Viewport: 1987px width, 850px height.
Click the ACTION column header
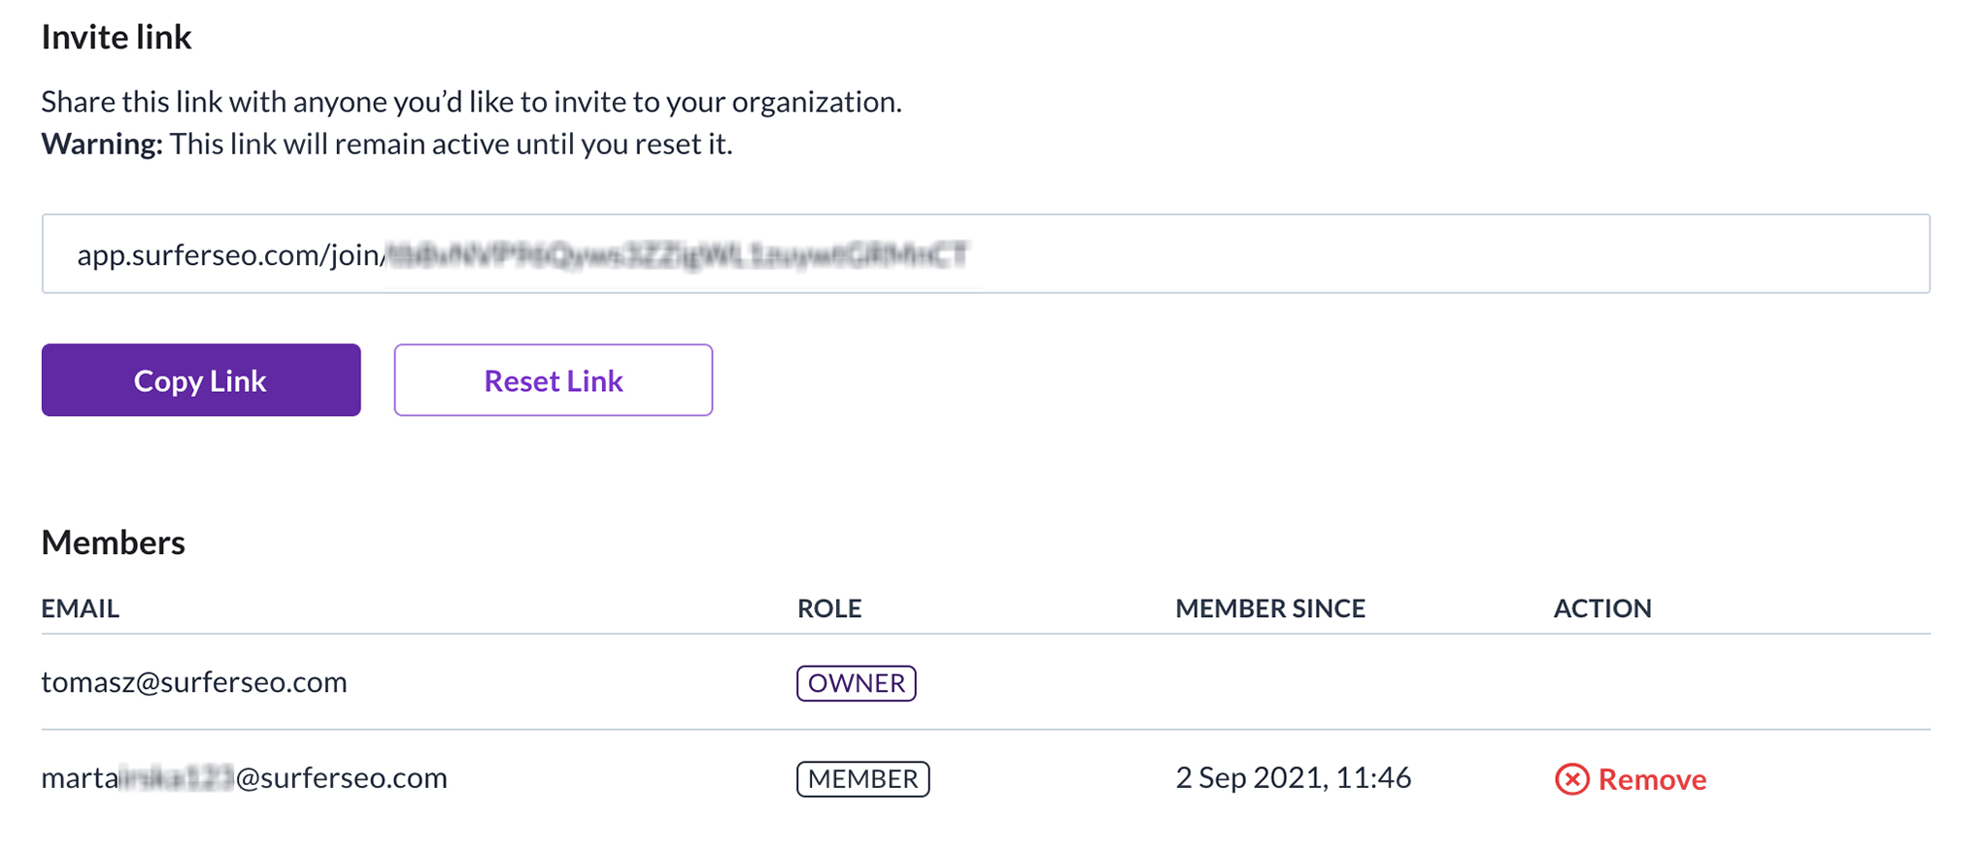(x=1602, y=608)
